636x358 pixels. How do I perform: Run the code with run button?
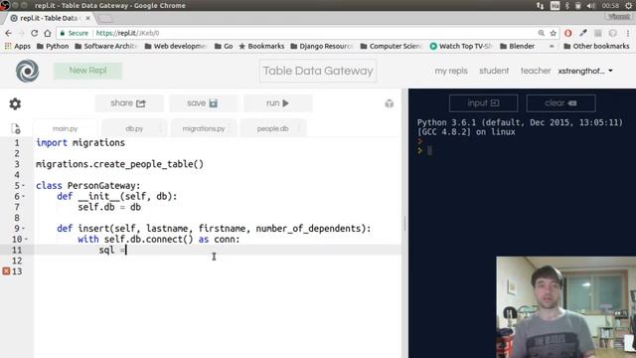click(278, 103)
